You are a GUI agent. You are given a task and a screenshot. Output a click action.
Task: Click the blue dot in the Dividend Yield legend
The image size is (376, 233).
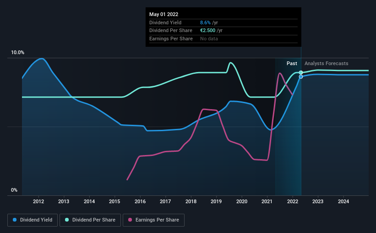point(15,220)
